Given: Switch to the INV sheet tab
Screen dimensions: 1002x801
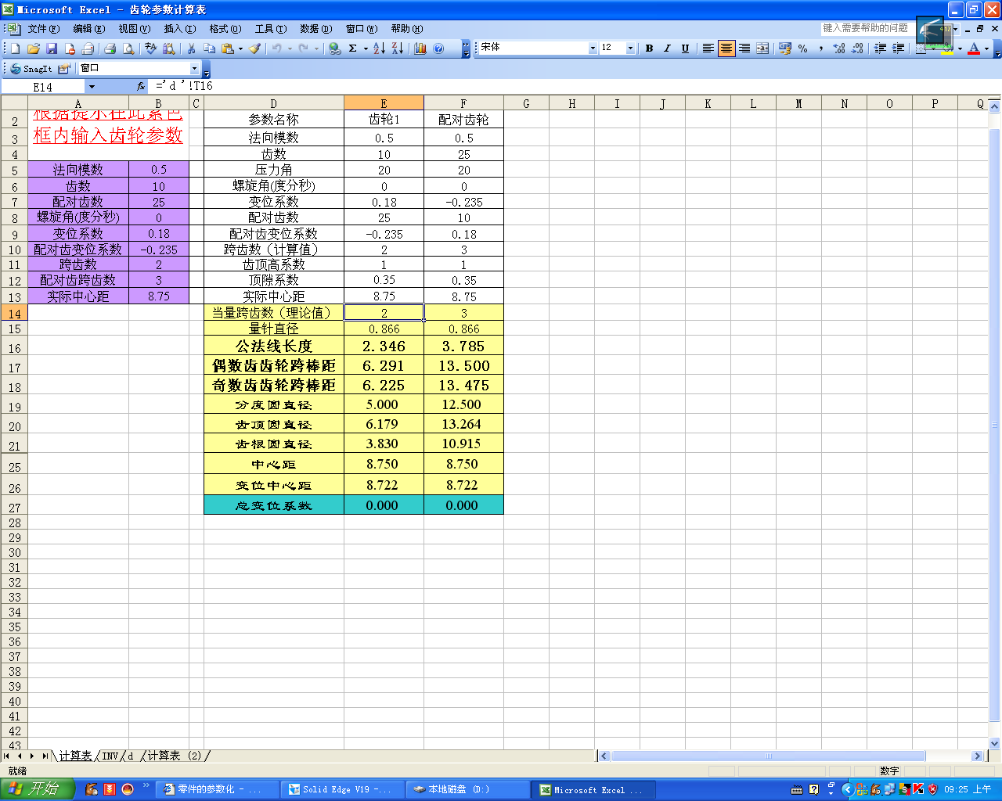Looking at the screenshot, I should tap(110, 756).
